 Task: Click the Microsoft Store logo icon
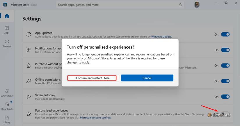coord(5,5)
